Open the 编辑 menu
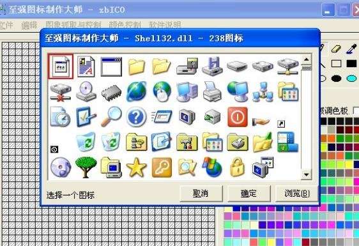Image resolution: width=359 pixels, height=246 pixels. [29, 25]
